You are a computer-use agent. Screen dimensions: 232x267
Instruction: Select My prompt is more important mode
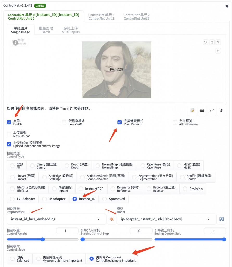tap(59, 259)
